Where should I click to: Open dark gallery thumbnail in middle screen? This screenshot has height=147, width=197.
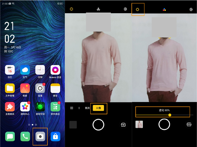(x=73, y=125)
